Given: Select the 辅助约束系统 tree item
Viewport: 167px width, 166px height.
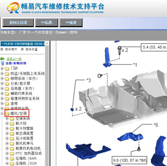Looking at the screenshot, I should (21, 93).
